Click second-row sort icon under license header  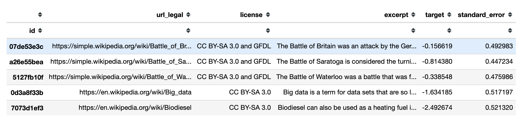pyautogui.click(x=268, y=31)
